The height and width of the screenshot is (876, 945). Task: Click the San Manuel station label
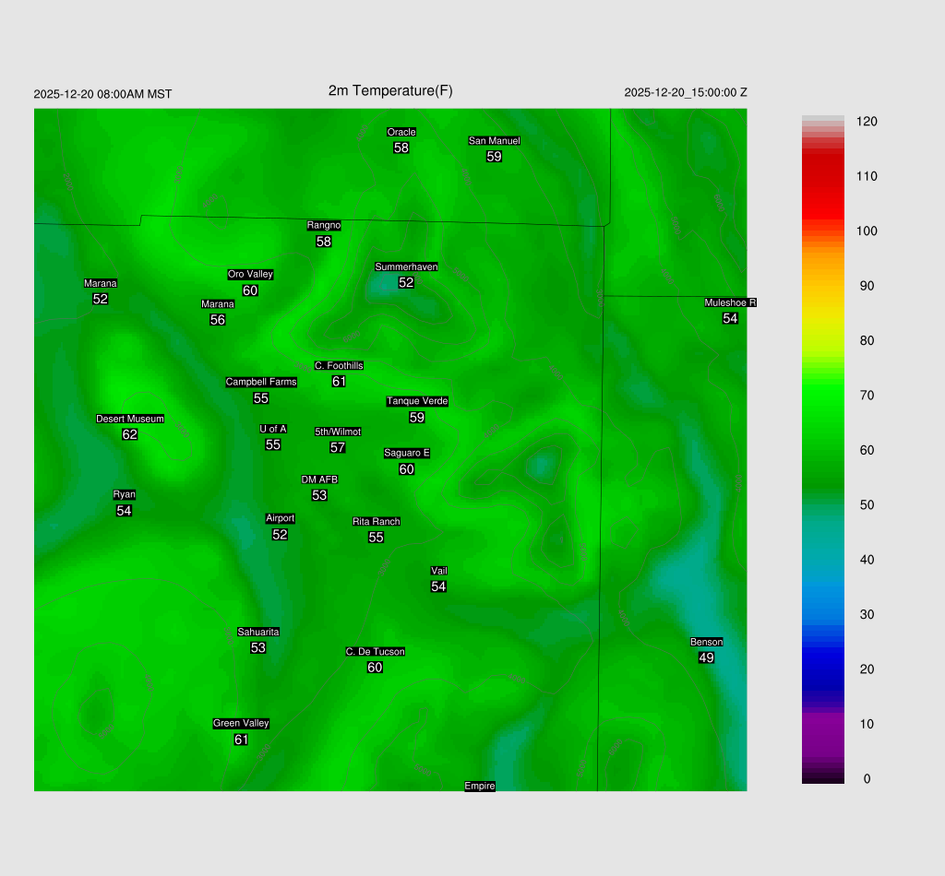point(494,141)
